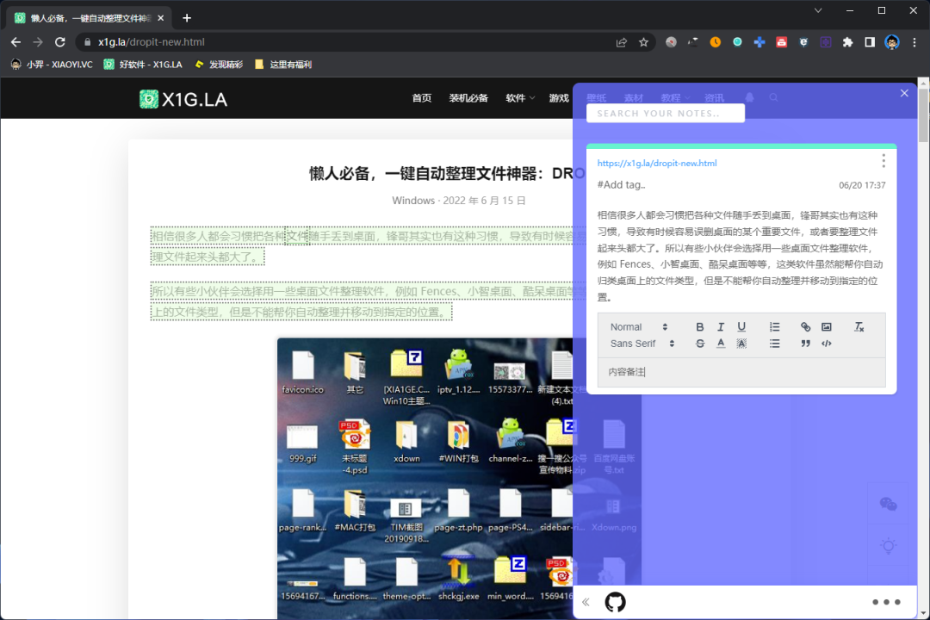Image resolution: width=930 pixels, height=620 pixels.
Task: Apply blockquote formatting with the quote icon
Action: [x=805, y=343]
